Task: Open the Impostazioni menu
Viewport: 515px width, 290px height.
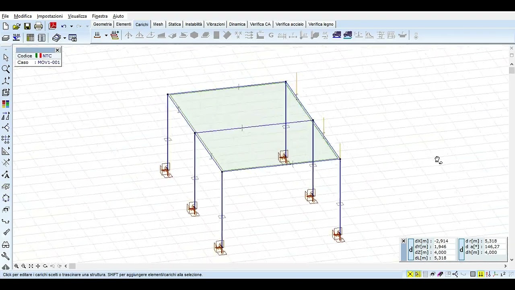Action: tap(49, 16)
